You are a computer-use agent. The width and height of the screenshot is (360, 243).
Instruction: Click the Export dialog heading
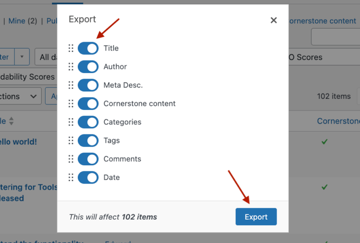82,19
